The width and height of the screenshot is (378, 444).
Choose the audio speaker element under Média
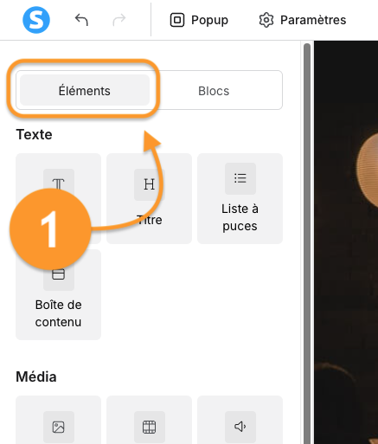240,420
